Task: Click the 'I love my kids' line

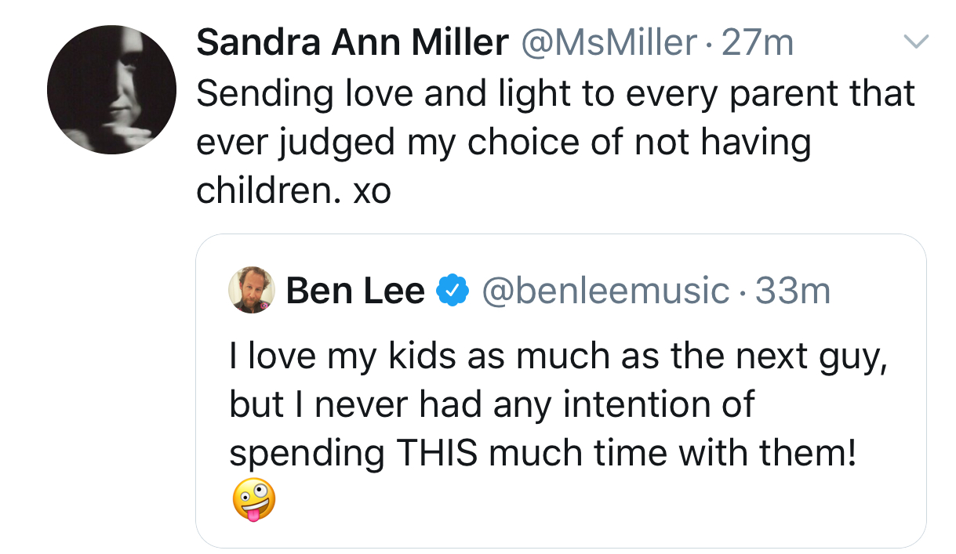Action: [559, 355]
